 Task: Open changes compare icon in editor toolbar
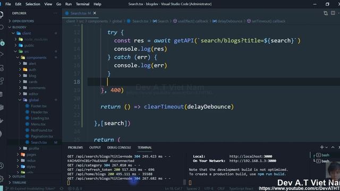coord(326,13)
